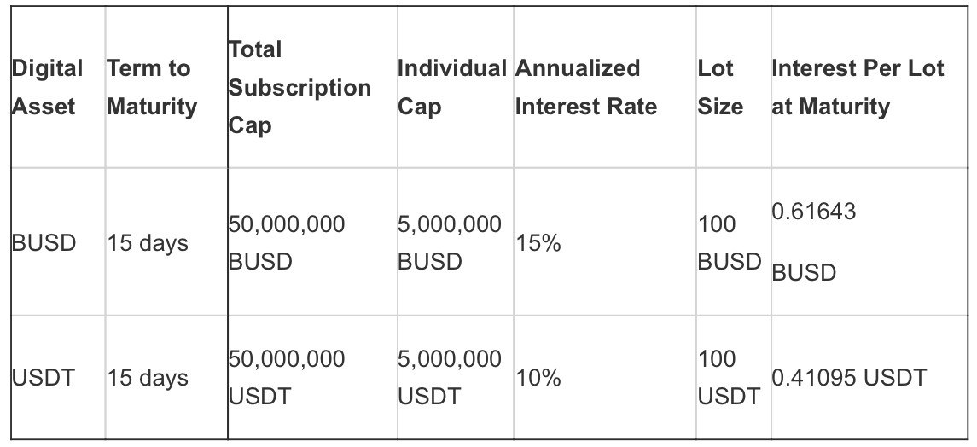Select the 5,000,000 USDT individual cap

pos(450,377)
